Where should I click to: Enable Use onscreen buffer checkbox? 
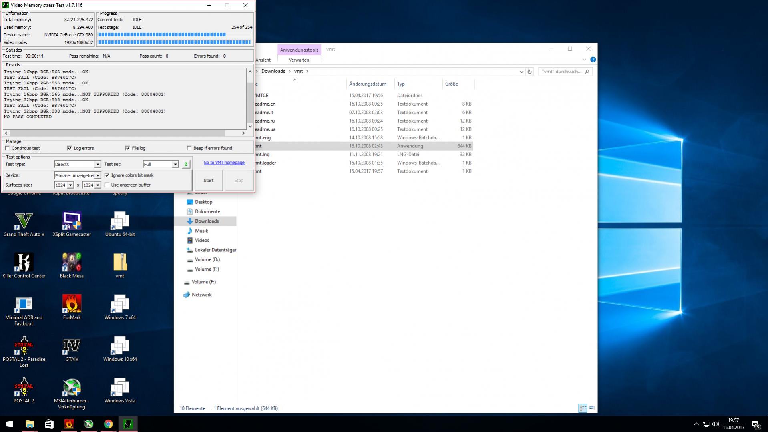click(107, 185)
